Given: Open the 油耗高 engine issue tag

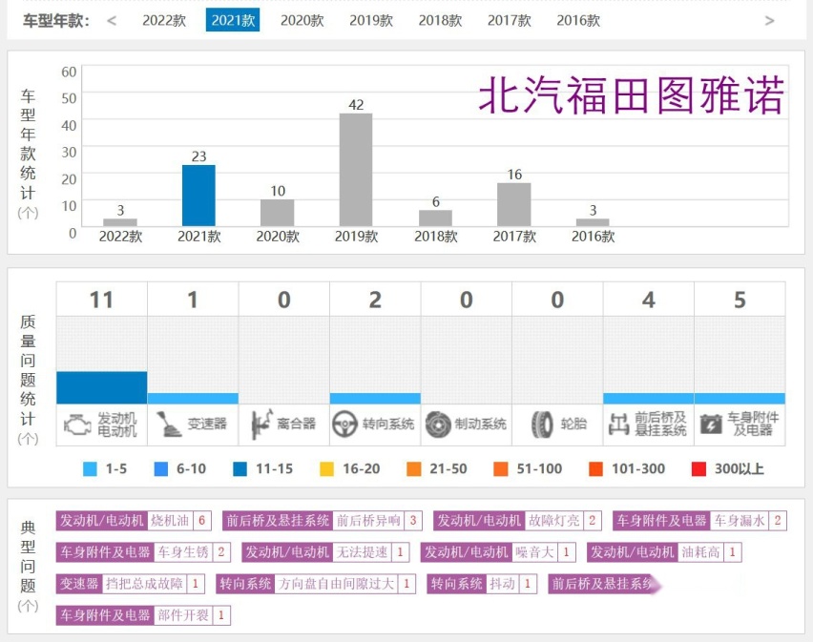Looking at the screenshot, I should pos(665,552).
